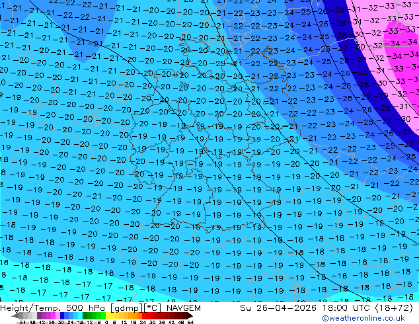Click the dark red right arrow of color scale
The width and height of the screenshot is (419, 324).
[x=190, y=315]
